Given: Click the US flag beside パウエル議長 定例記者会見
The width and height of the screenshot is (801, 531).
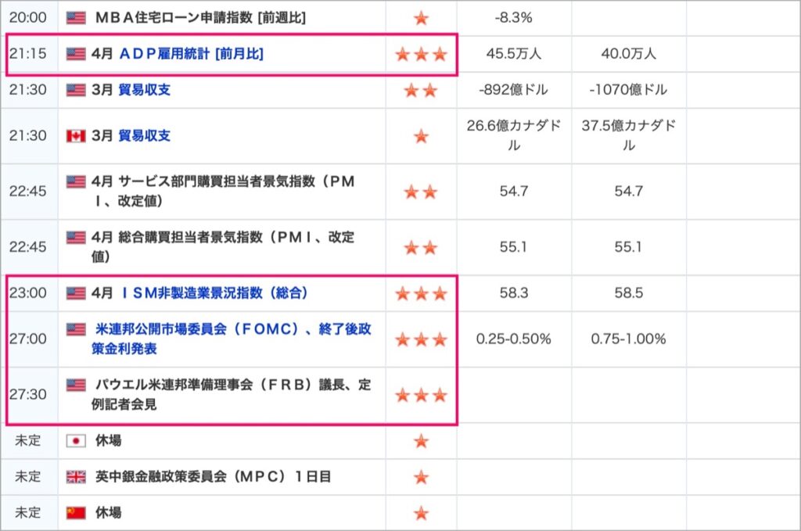Looking at the screenshot, I should pos(76,385).
